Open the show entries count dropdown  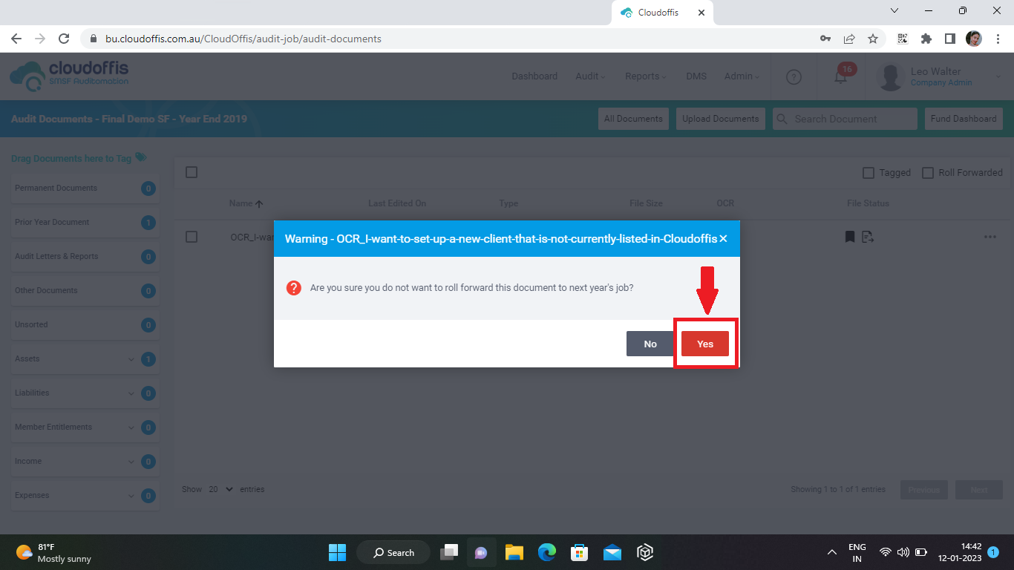tap(220, 489)
